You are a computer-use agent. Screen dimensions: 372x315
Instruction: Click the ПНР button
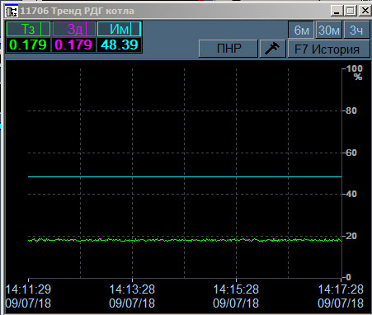(228, 49)
